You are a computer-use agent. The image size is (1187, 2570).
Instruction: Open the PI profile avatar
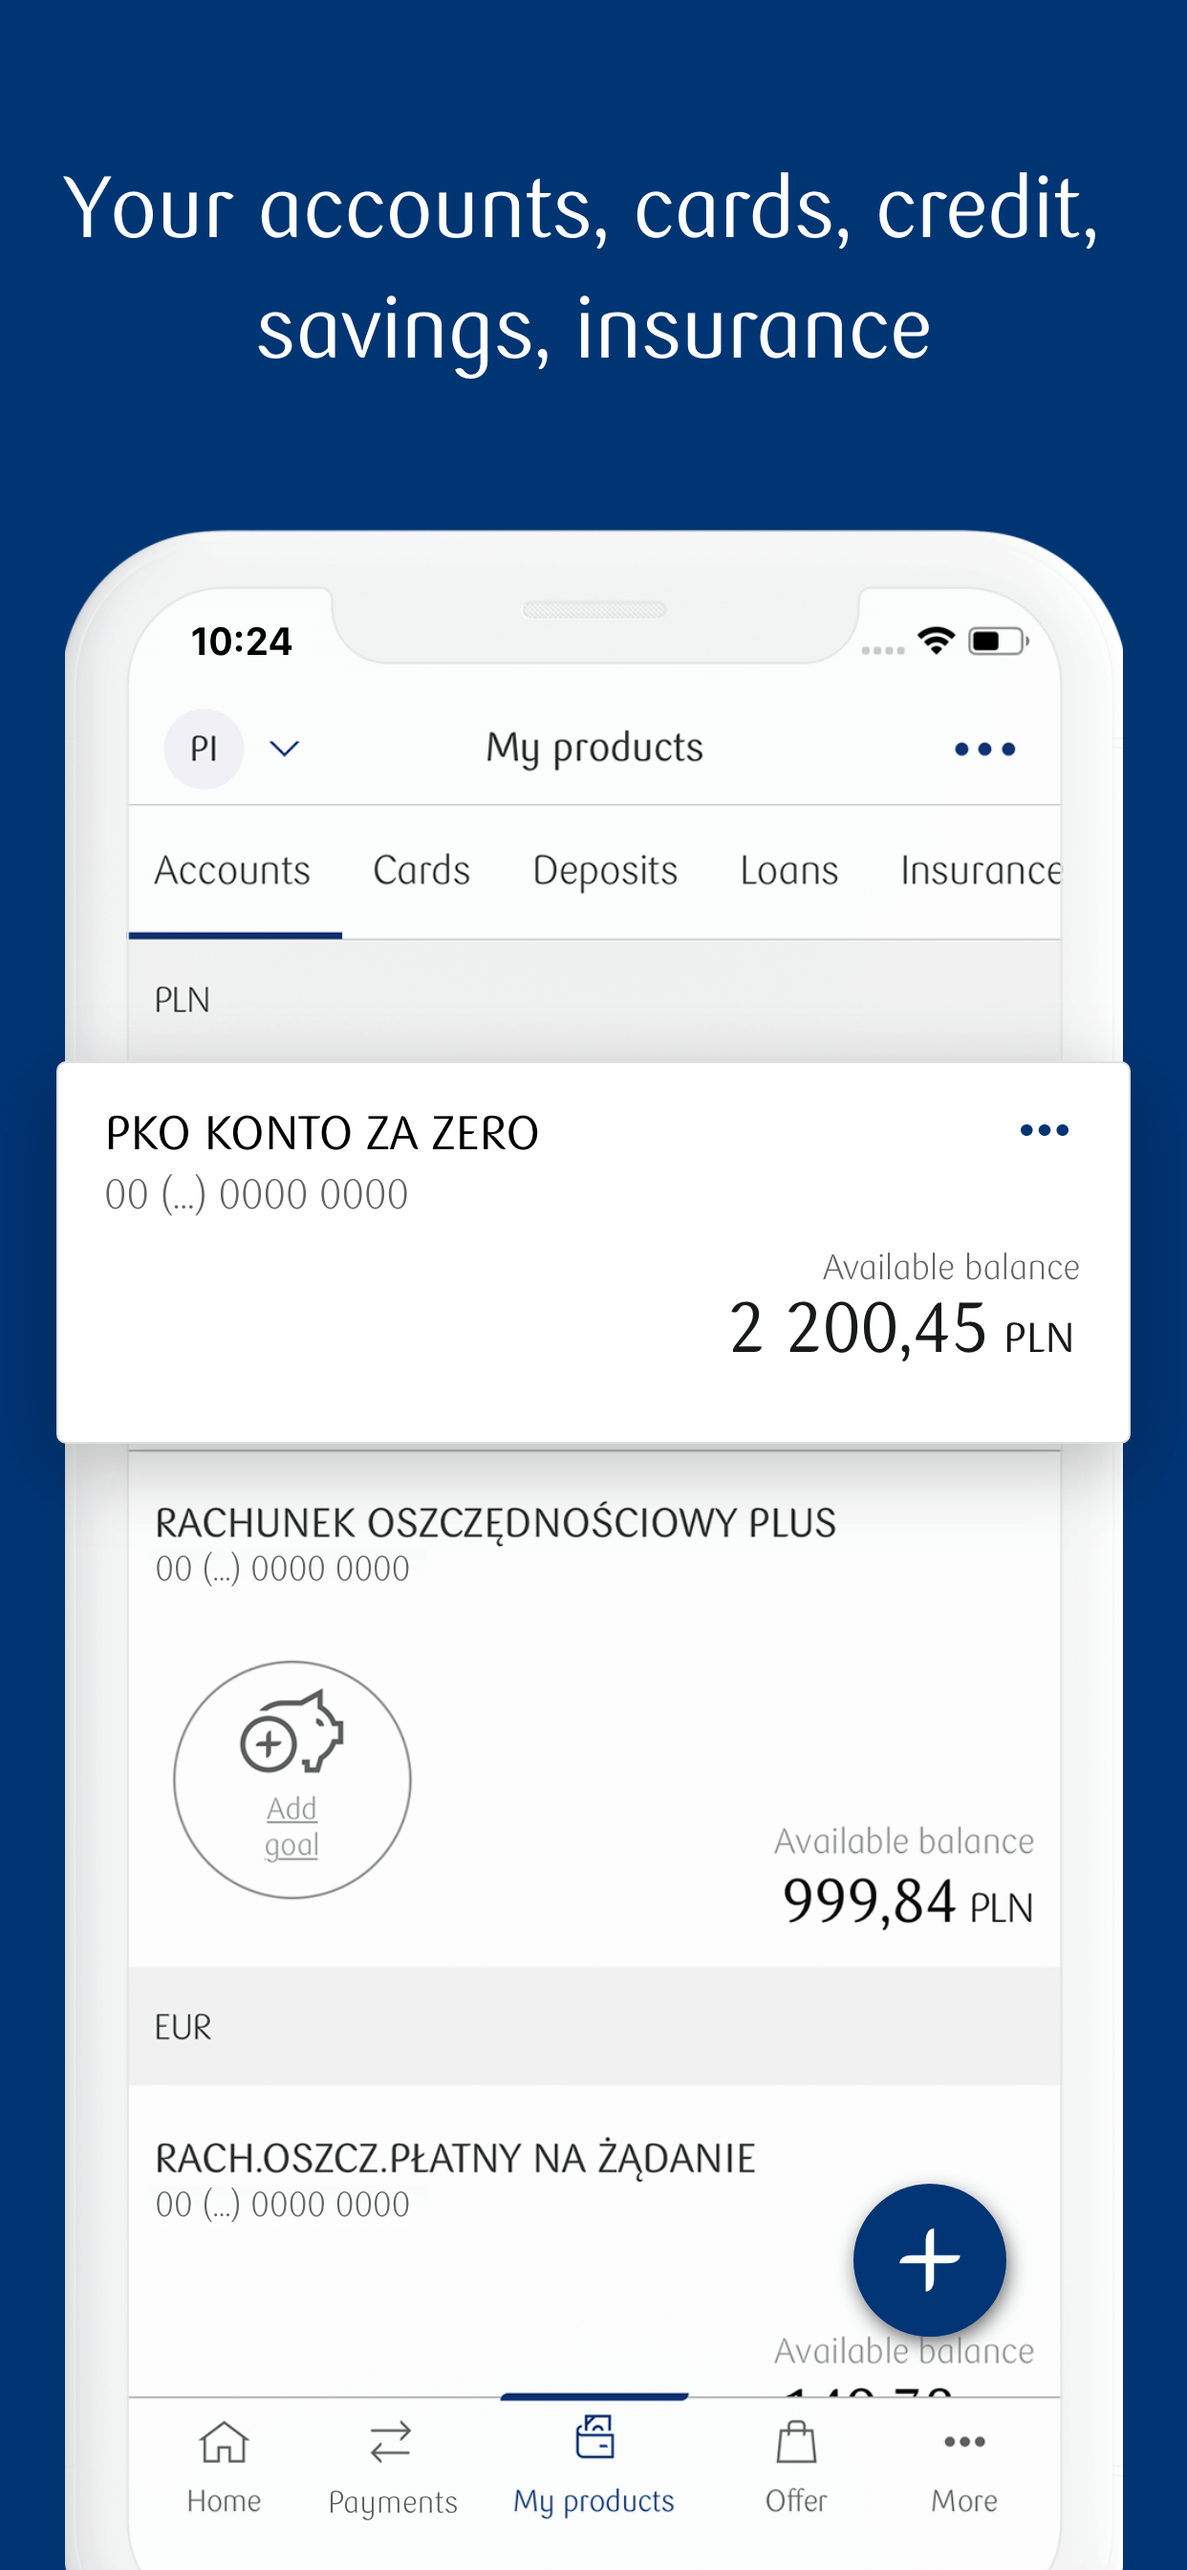(204, 749)
